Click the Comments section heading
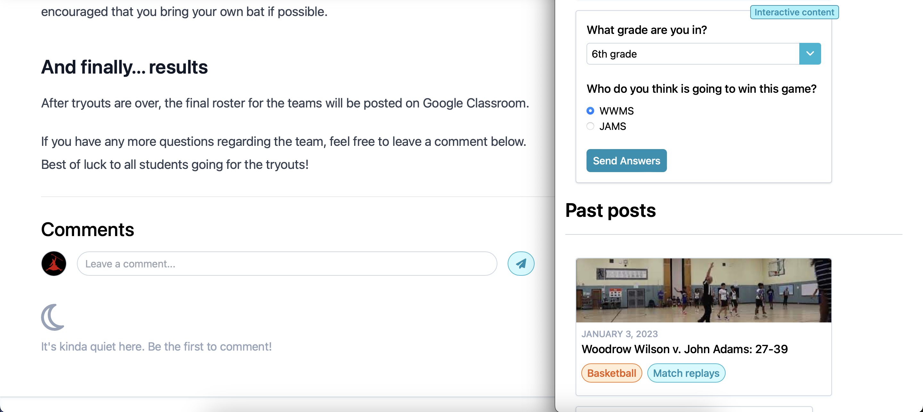Image resolution: width=923 pixels, height=412 pixels. coord(87,229)
